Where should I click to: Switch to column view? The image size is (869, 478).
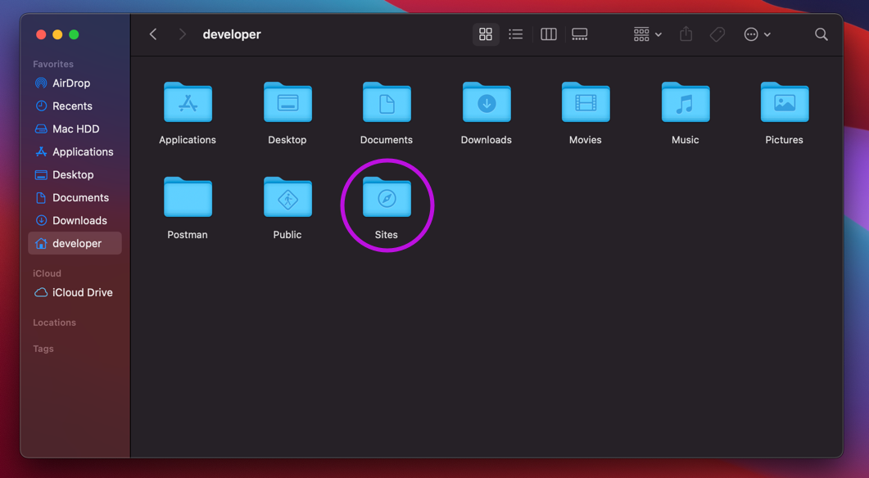pos(549,34)
